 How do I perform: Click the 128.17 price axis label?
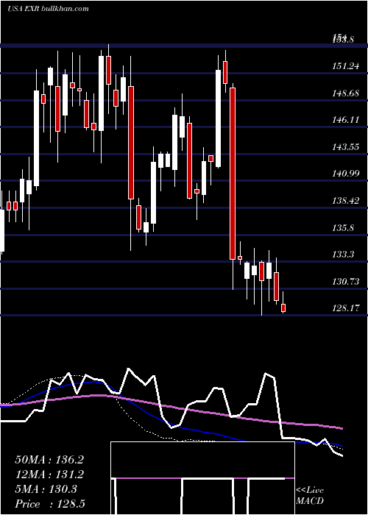point(345,308)
